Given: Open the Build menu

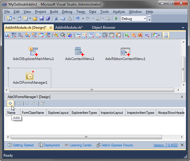Looking at the screenshot, I should pos(54,12).
